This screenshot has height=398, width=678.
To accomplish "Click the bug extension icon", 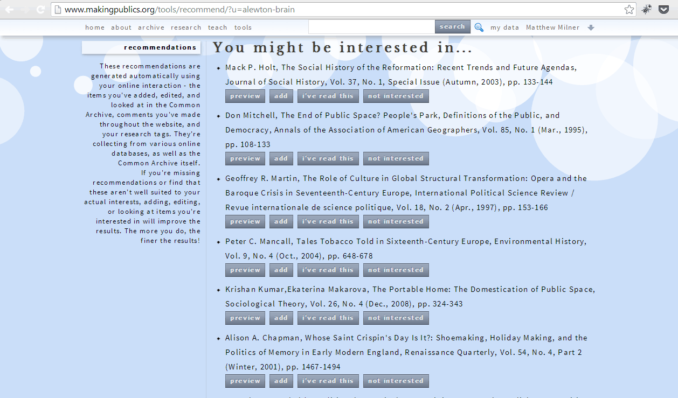I will click(x=647, y=9).
